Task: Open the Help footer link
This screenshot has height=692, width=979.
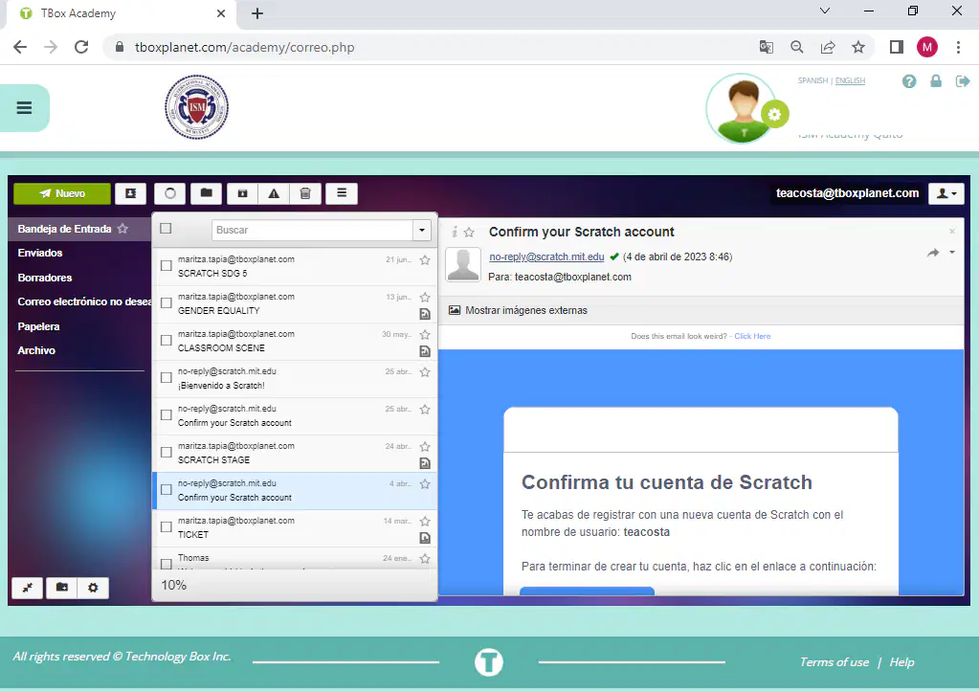Action: click(x=901, y=662)
